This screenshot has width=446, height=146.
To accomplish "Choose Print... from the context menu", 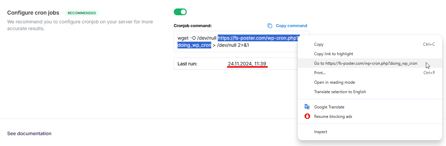I will tap(370, 73).
